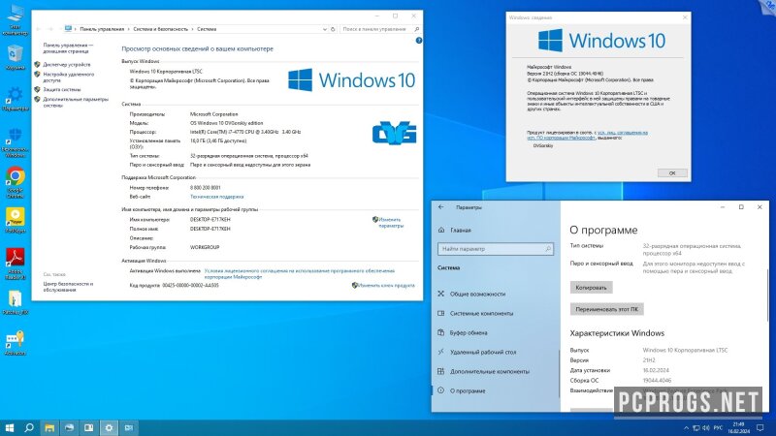Image resolution: width=776 pixels, height=436 pixels.
Task: Open the Параметры gear desktop shortcut
Action: point(15,98)
